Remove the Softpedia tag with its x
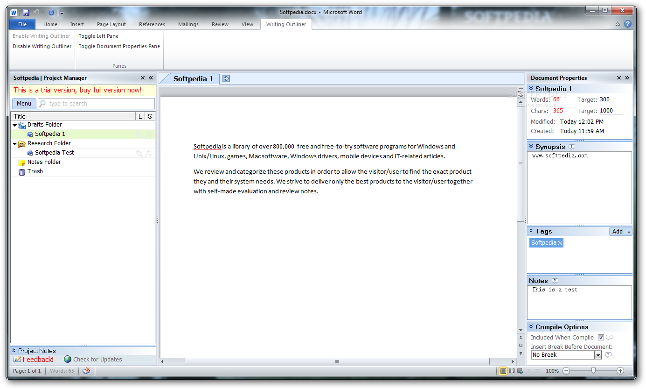Screen dimensions: 646x389 pyautogui.click(x=560, y=243)
